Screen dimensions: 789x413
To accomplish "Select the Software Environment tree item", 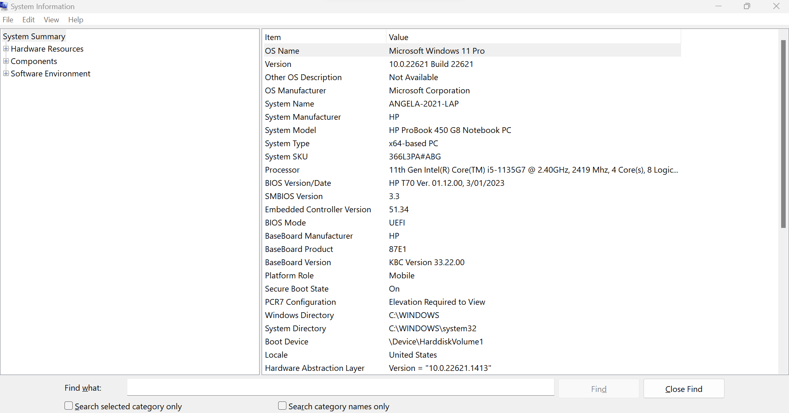I will [x=50, y=74].
